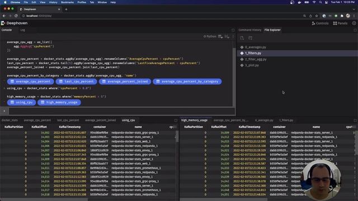Open macOS Spotlight search icon
The image size is (358, 201).
coord(321,2)
